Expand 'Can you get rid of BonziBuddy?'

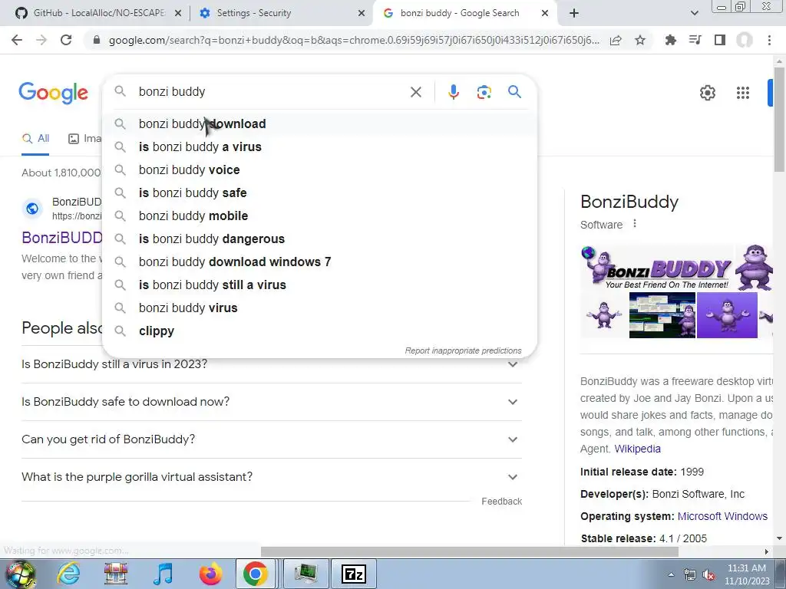272,439
